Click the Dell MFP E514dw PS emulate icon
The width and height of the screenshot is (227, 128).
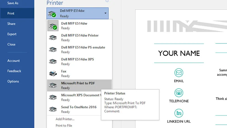tap(53, 50)
